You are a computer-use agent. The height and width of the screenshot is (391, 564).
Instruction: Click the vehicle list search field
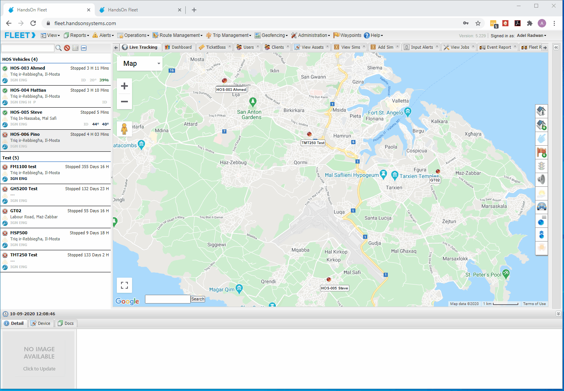[28, 48]
